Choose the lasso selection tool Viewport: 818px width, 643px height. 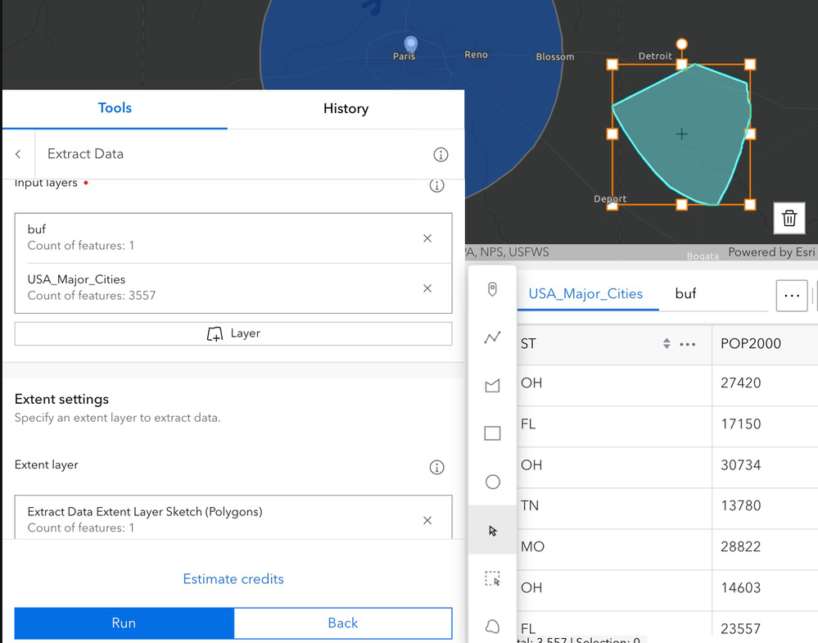point(492,626)
